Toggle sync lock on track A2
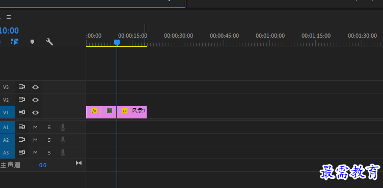This screenshot has width=383, height=188. click(22, 140)
